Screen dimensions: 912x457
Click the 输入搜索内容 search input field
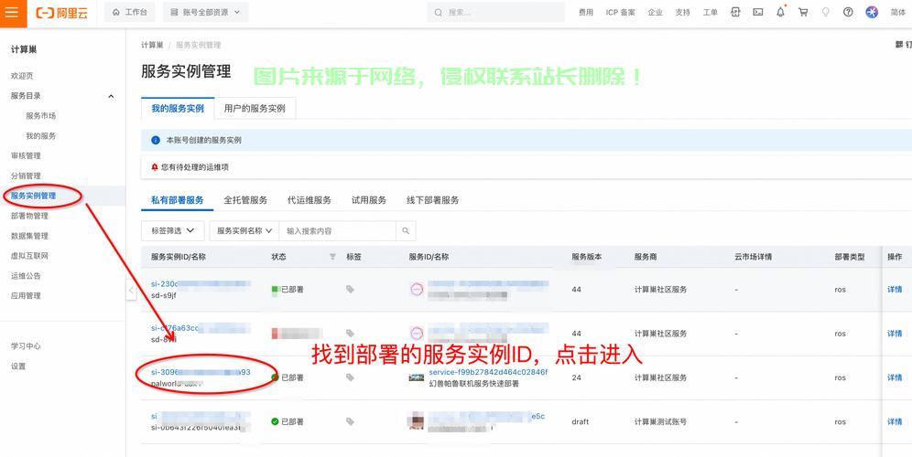[x=337, y=231]
